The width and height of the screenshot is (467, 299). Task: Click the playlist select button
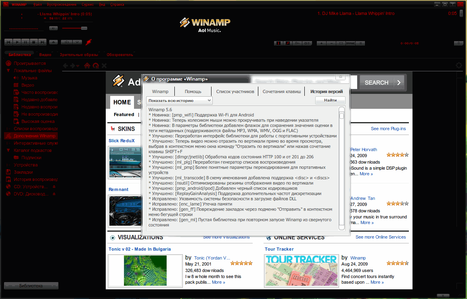[341, 43]
